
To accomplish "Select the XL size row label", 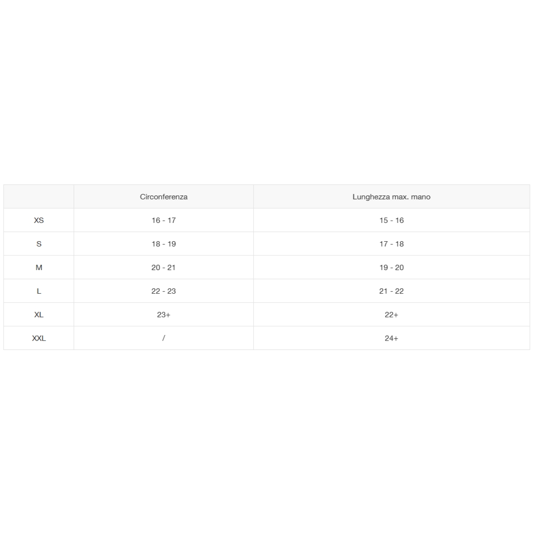I will tap(39, 314).
